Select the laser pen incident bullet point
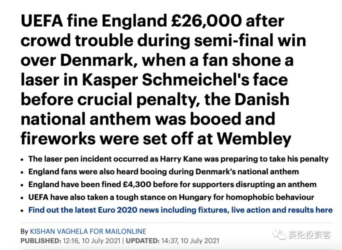The width and height of the screenshot is (342, 250). click(178, 159)
